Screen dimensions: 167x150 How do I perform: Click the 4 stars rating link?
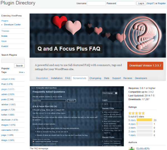[132, 124]
